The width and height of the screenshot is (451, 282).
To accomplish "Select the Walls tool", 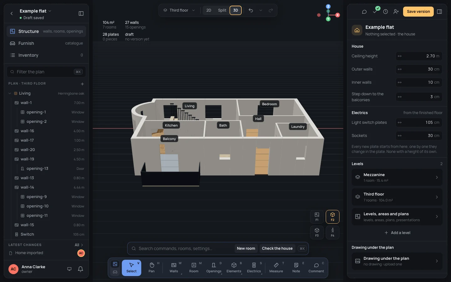I will 174,268.
